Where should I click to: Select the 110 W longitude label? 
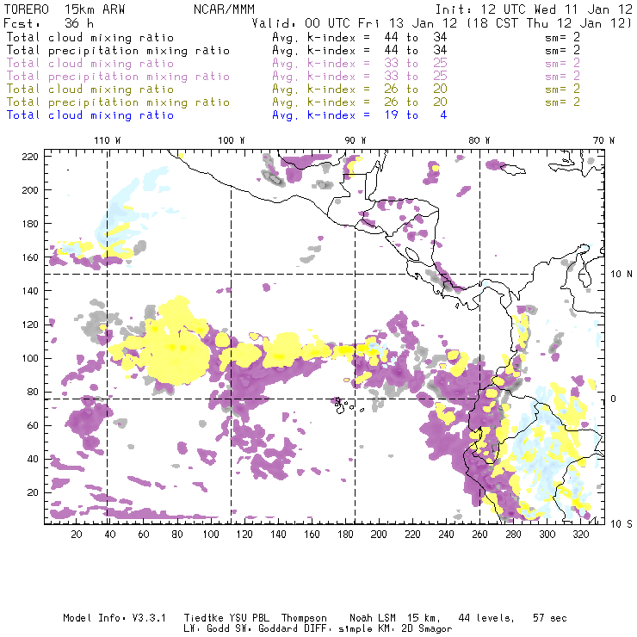(107, 140)
